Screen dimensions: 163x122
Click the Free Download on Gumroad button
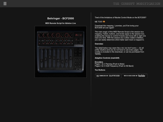tap(108, 76)
